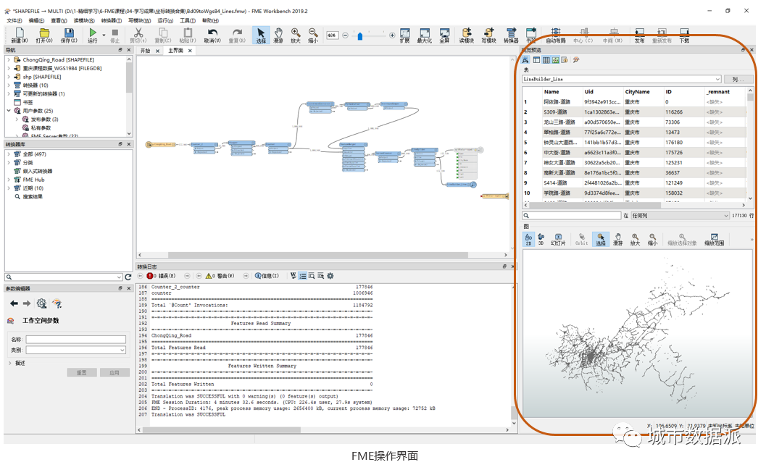Run the workspace with green 运行 arrow
Image resolution: width=766 pixels, height=470 pixels.
tap(92, 33)
